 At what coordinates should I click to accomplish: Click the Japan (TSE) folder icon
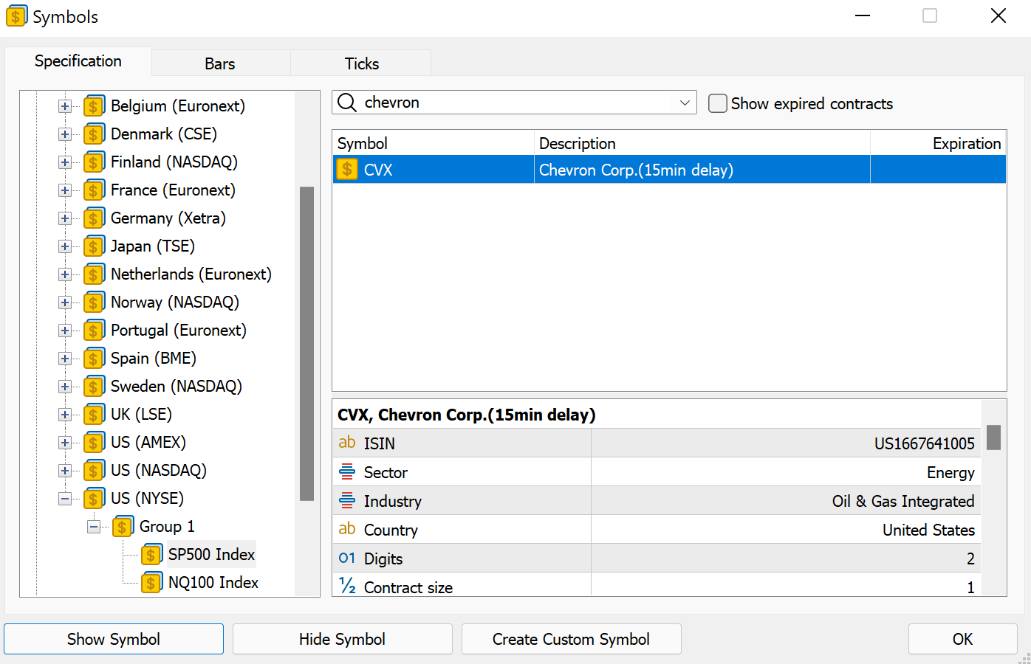93,246
